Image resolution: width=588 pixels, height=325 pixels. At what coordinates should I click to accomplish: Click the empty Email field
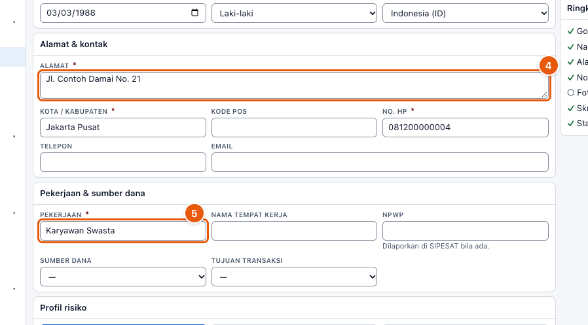(380, 162)
